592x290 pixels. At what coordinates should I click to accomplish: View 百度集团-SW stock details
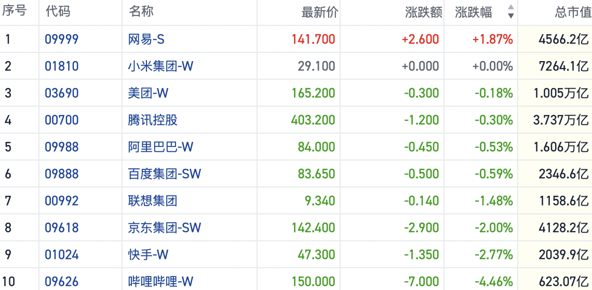(x=165, y=174)
